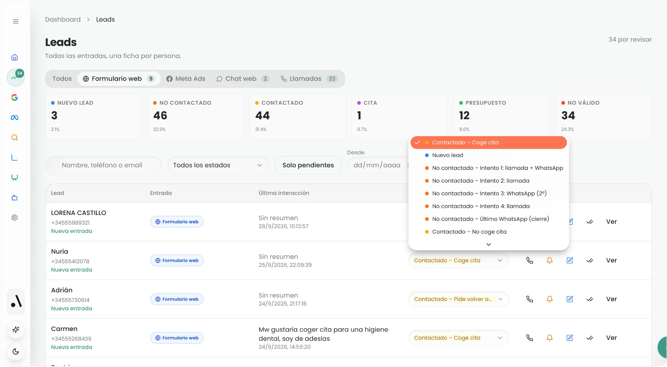This screenshot has width=667, height=367.
Task: Set reminder bell for Adrián
Action: 550,299
